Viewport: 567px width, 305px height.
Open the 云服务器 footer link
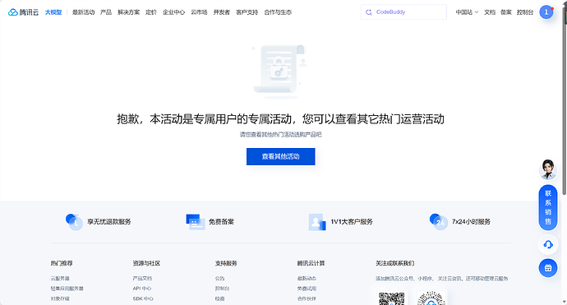tap(60, 279)
